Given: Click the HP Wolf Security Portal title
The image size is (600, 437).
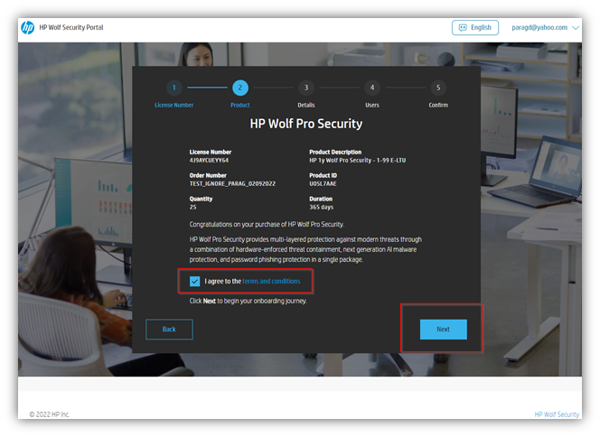Looking at the screenshot, I should [x=71, y=27].
